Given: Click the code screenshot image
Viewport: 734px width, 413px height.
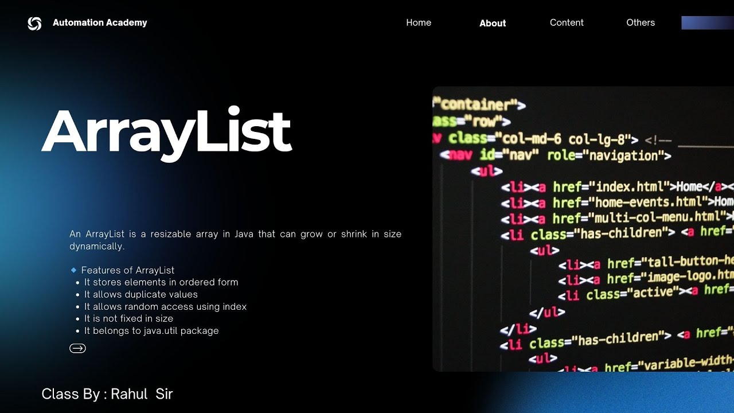Looking at the screenshot, I should (583, 229).
